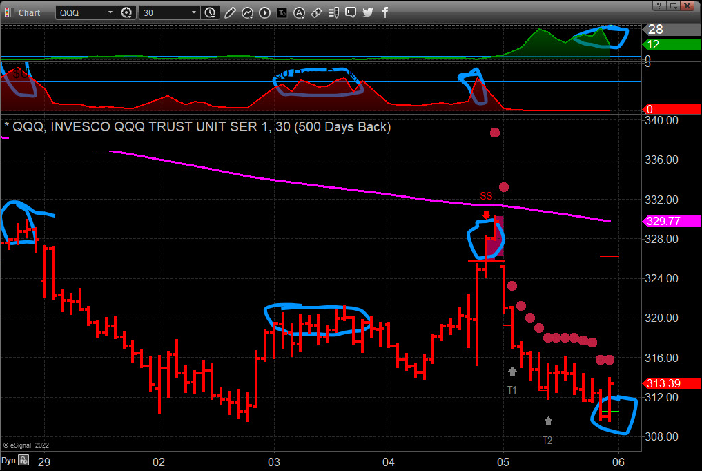Viewport: 702px width, 471px height.
Task: Open the notes list with pencil icon
Action: 333,12
